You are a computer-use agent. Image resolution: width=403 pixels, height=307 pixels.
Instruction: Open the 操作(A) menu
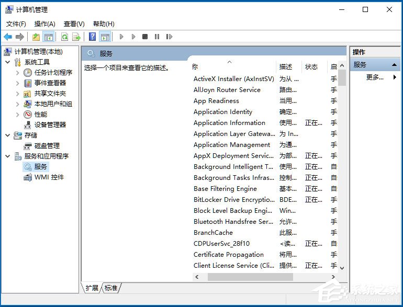44,24
